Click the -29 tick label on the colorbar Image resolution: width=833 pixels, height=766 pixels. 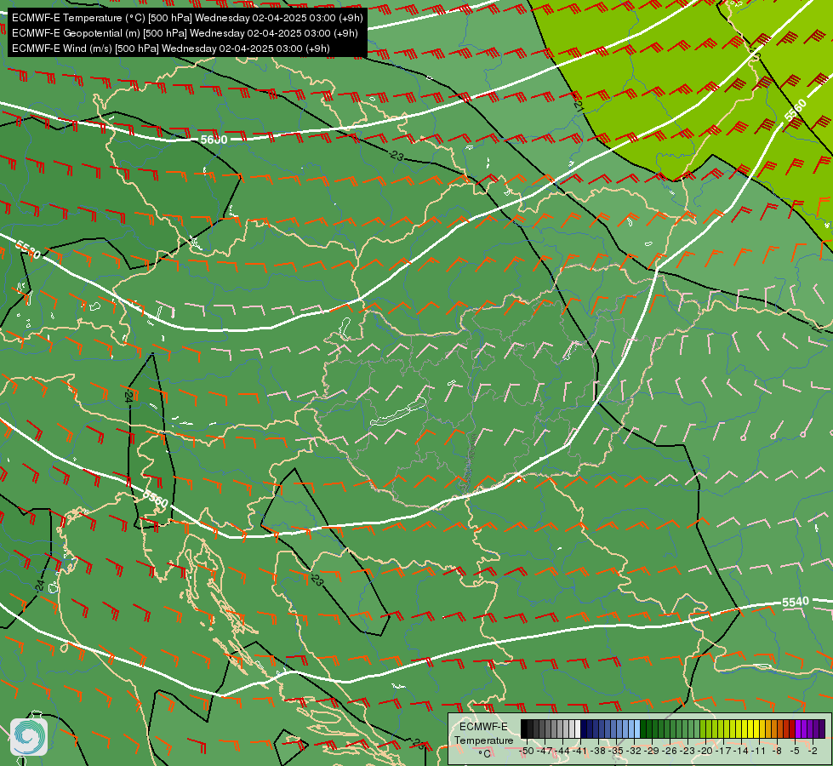[x=653, y=751]
